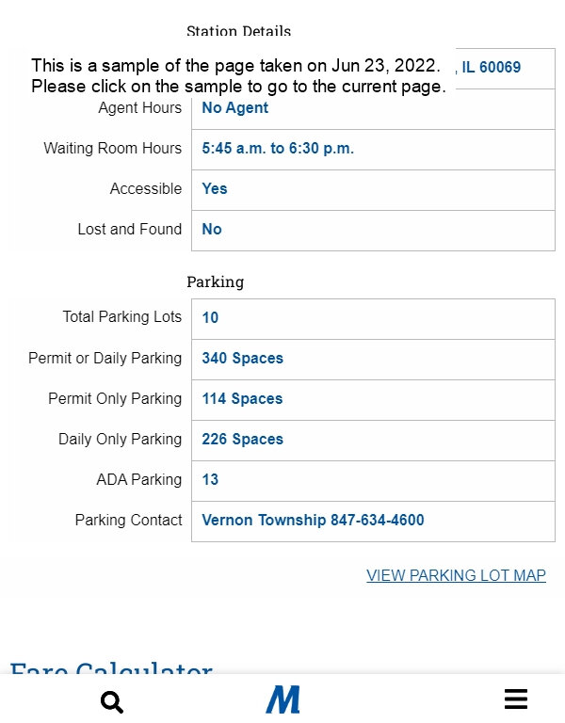
Task: Click the Station Details heading
Action: 238,31
